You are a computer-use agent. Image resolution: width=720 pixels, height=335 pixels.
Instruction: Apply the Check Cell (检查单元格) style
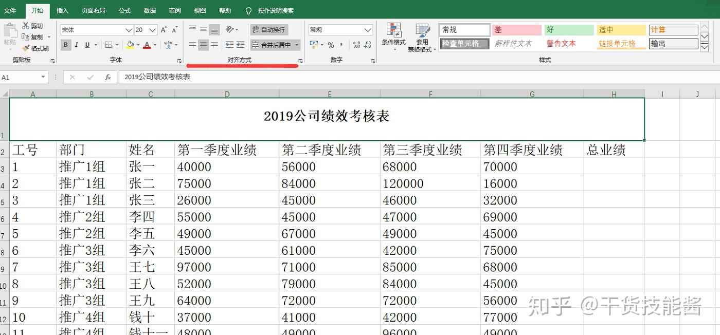(x=464, y=44)
